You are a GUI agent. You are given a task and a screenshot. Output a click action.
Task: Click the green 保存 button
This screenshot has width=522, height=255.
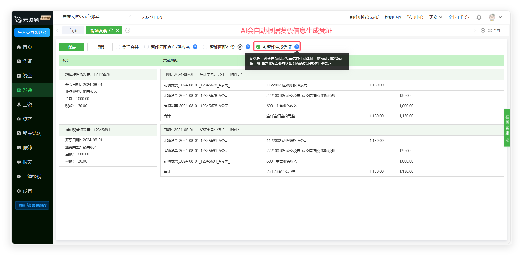coord(72,47)
